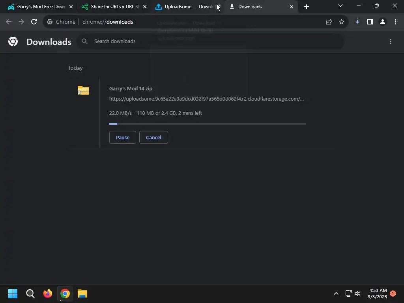Open the notification center badge

(393, 294)
